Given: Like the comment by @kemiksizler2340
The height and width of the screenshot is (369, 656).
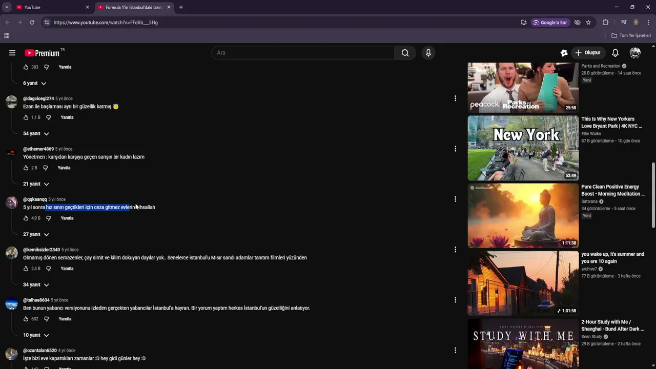Looking at the screenshot, I should (26, 269).
